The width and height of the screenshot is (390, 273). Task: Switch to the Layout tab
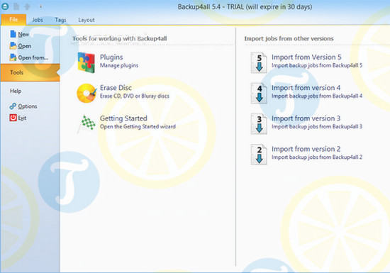click(87, 20)
